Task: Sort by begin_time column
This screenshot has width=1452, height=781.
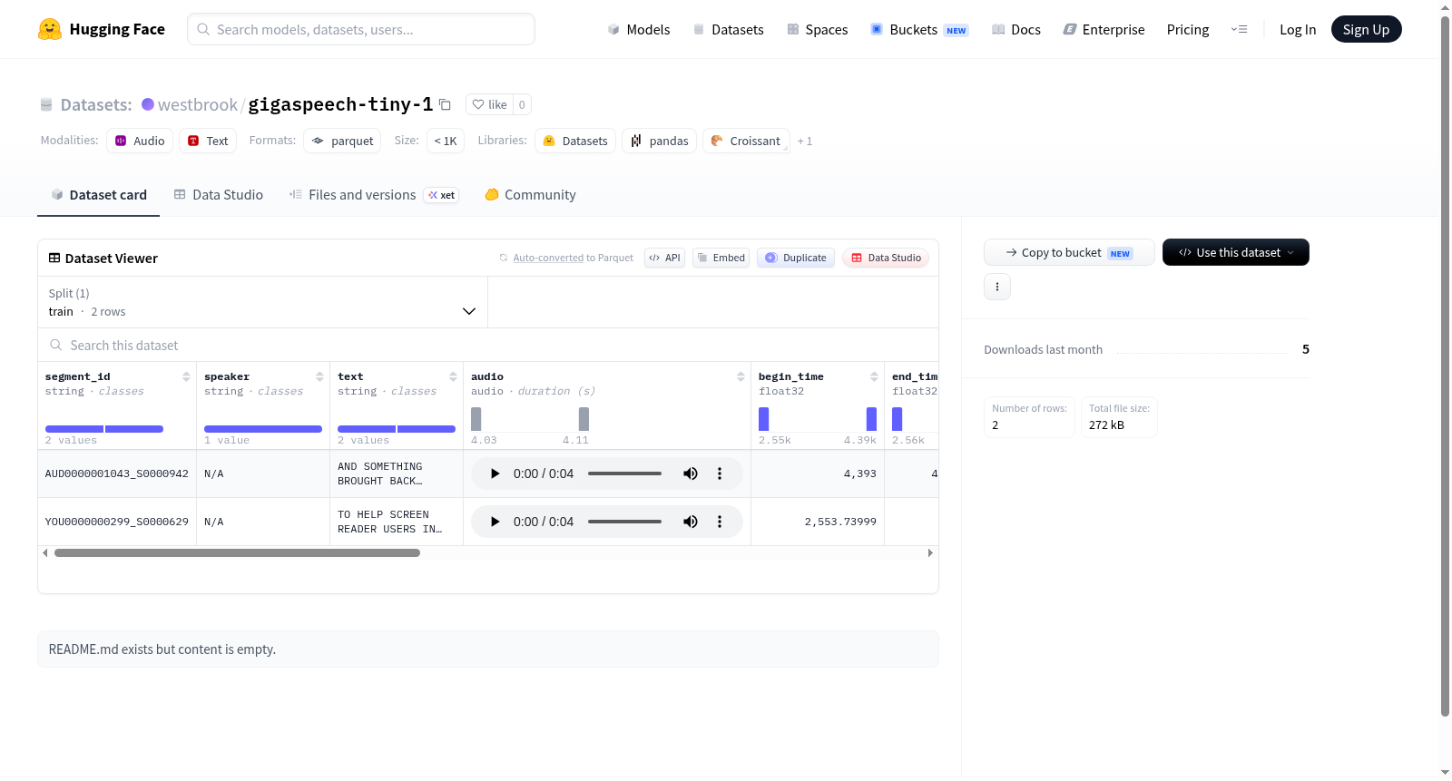Action: [874, 376]
